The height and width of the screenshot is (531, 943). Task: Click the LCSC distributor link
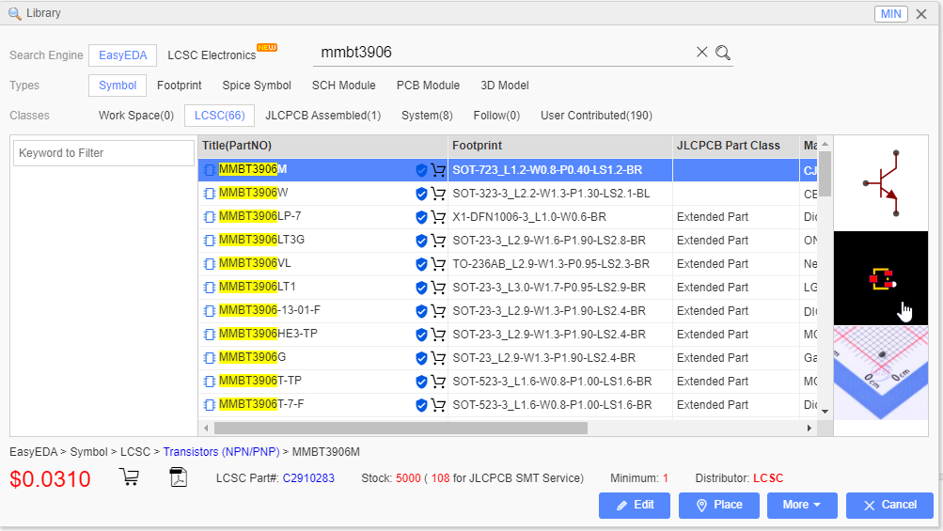(x=768, y=478)
